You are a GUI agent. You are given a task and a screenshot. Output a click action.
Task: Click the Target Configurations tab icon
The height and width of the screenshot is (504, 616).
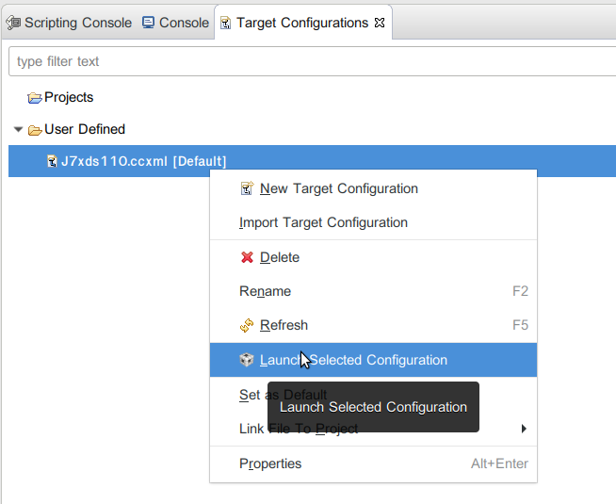point(225,23)
